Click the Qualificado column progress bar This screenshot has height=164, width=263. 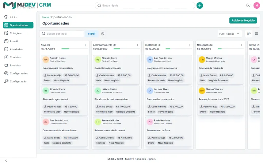click(x=179, y=49)
